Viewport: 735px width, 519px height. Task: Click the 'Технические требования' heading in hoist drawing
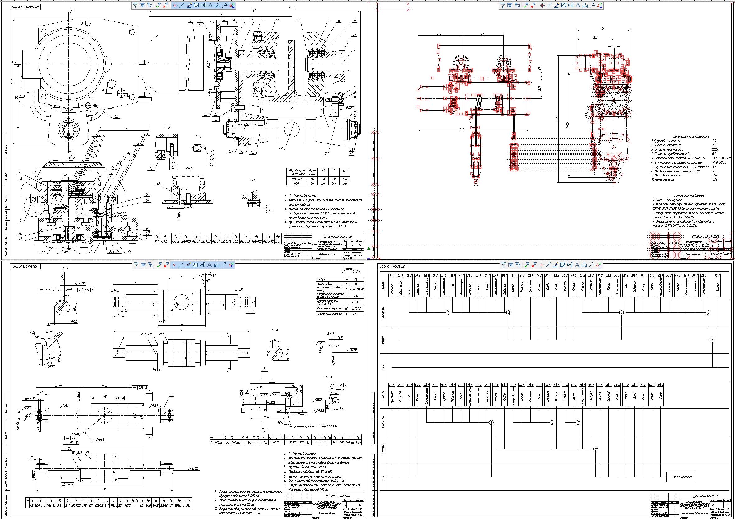(689, 195)
